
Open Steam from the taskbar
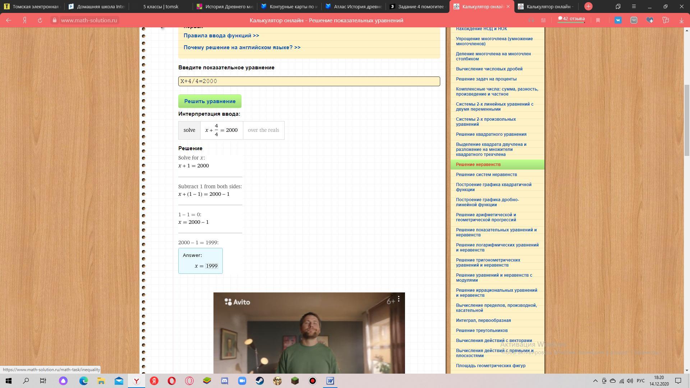point(260,381)
